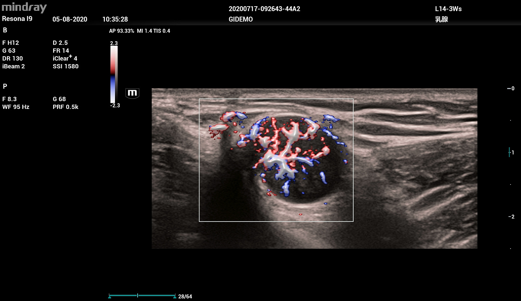Click the top edge of the color ROI box
The height and width of the screenshot is (301, 521).
point(276,99)
